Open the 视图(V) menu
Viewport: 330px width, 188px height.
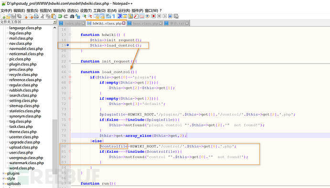[45, 10]
